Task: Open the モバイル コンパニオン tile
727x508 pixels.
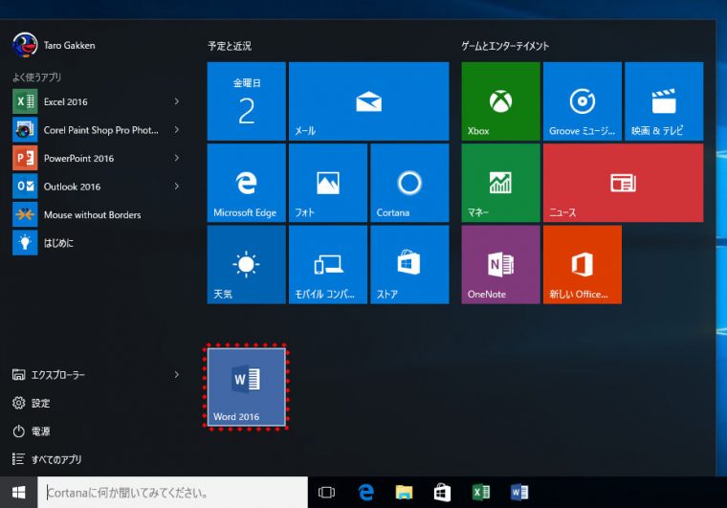Action: [328, 264]
